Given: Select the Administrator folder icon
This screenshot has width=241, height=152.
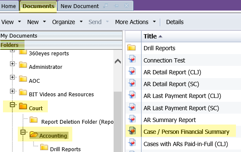Looking at the screenshot, I should click(23, 65).
